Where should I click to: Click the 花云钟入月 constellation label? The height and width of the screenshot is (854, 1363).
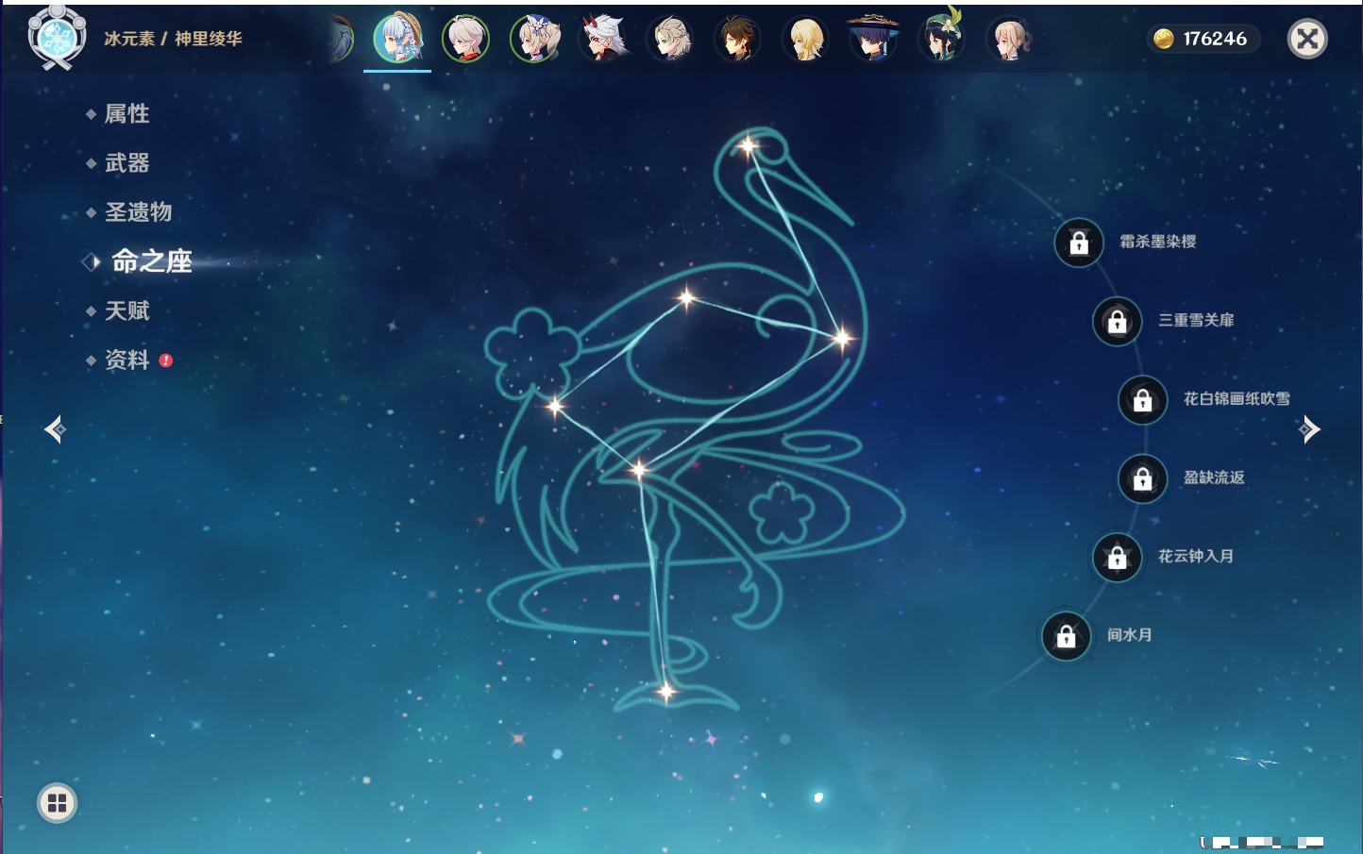point(1196,556)
